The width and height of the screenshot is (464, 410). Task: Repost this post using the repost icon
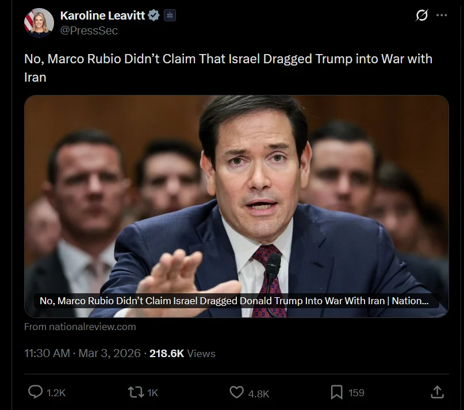point(135,392)
